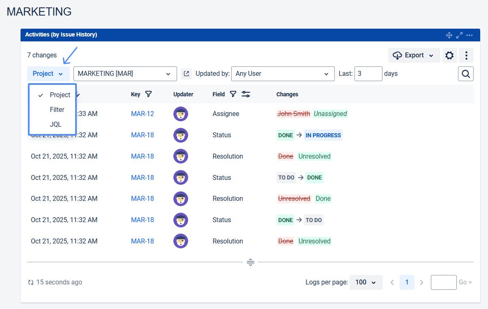
Task: Open the project in new window icon
Action: coord(186,74)
